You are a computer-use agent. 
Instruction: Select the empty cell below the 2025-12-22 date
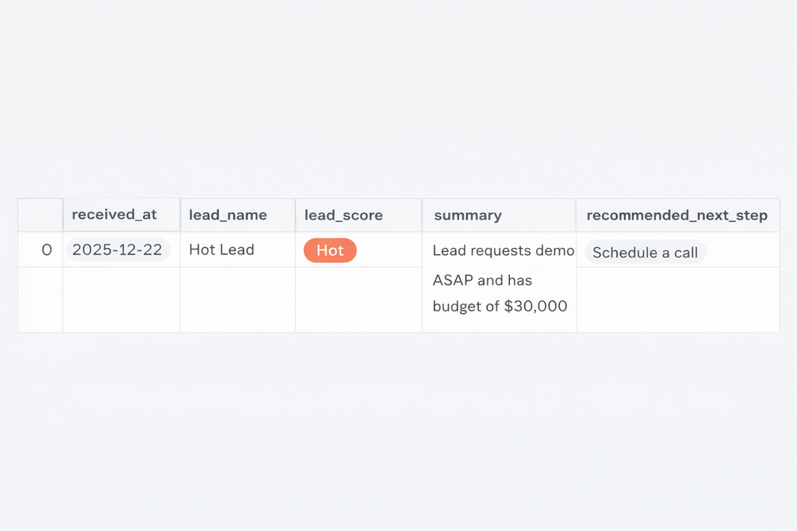click(x=121, y=300)
